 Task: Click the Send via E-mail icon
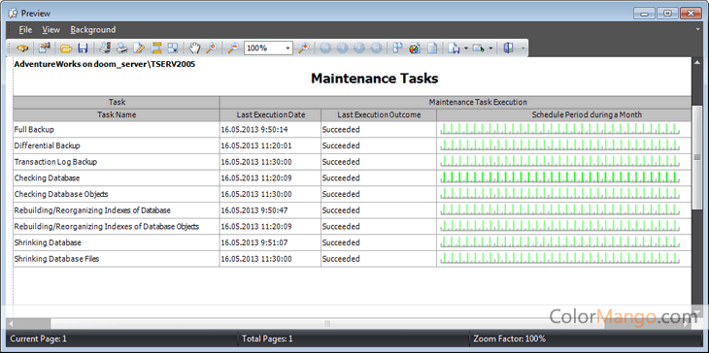coord(478,48)
